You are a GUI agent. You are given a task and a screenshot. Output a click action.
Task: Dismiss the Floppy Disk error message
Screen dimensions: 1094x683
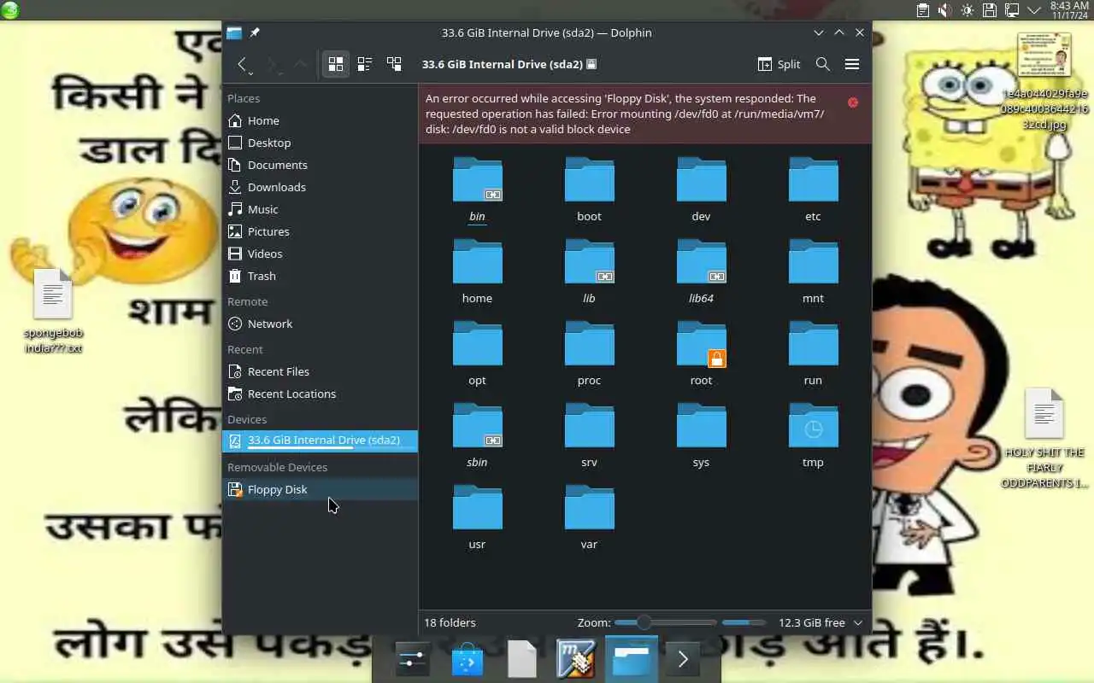pos(852,102)
